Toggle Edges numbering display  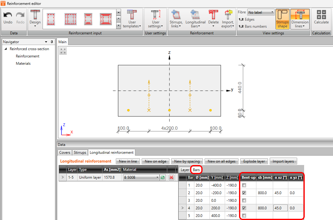click(247, 19)
